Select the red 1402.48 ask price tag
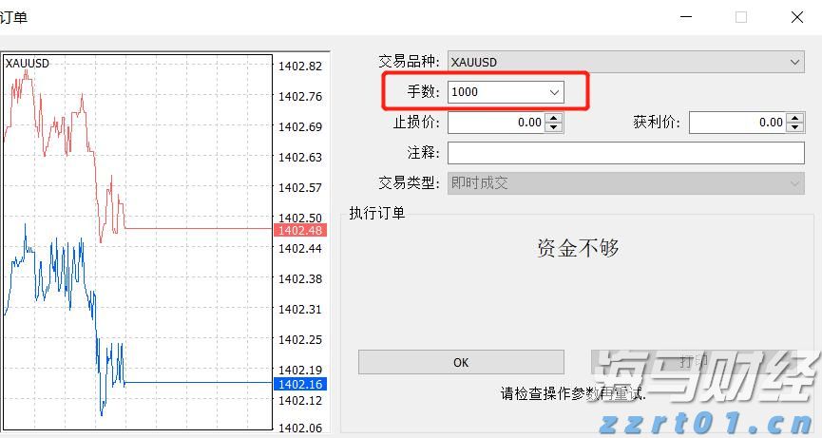The width and height of the screenshot is (822, 438). [297, 230]
